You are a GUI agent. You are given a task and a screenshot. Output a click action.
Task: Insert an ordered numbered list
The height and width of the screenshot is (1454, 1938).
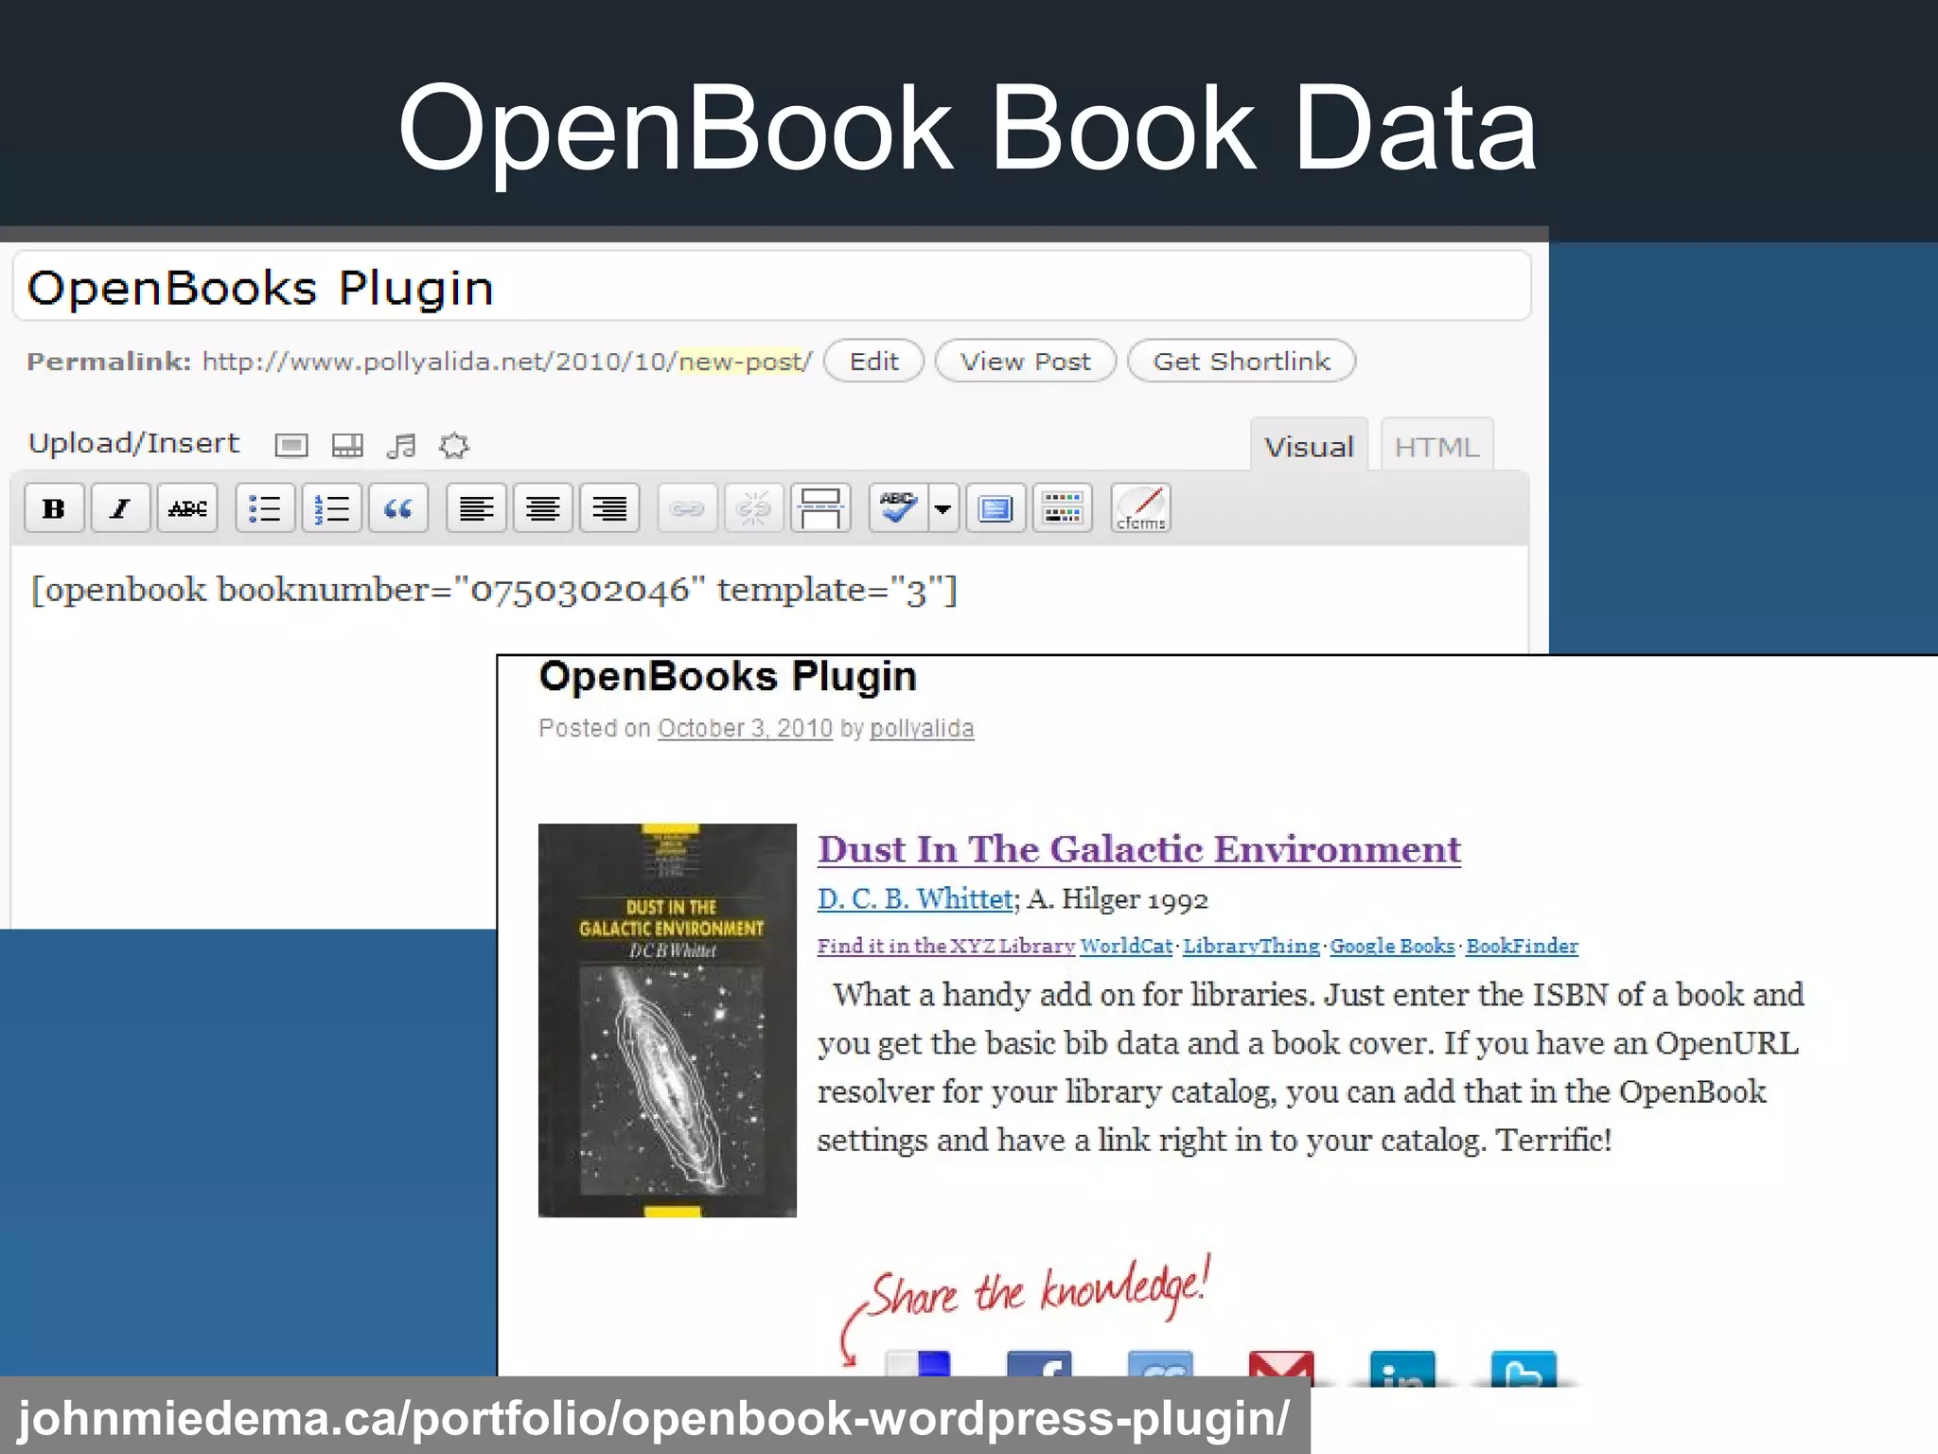tap(331, 508)
